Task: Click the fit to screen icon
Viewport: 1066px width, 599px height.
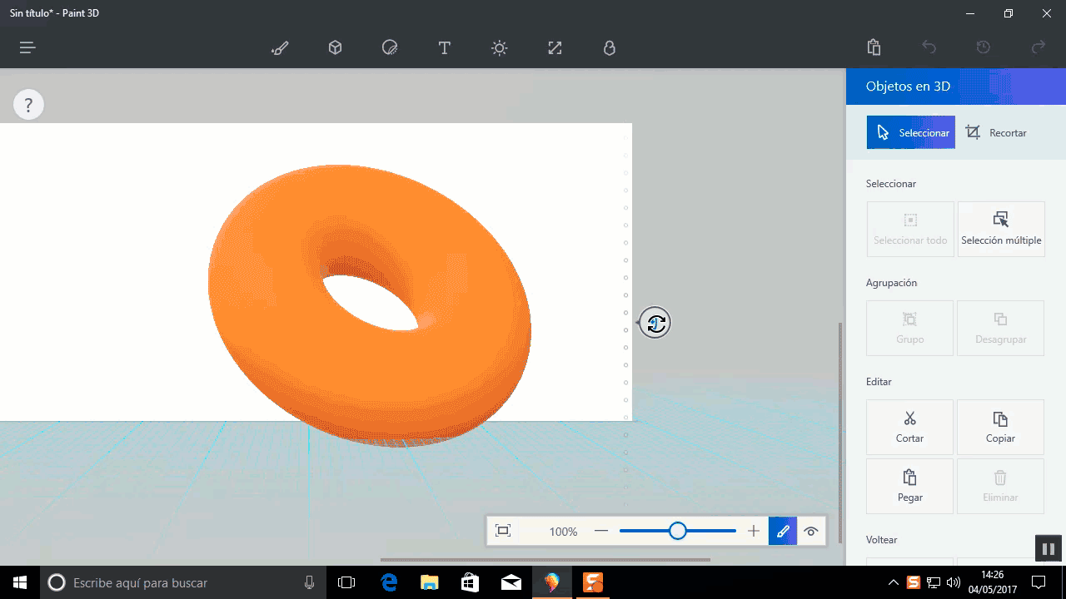Action: [x=503, y=531]
